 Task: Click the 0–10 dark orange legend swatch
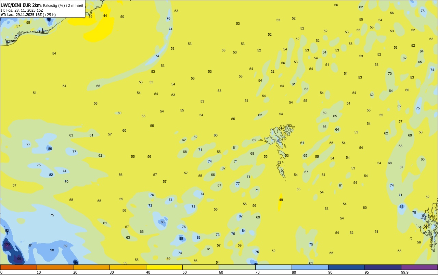click(18, 267)
